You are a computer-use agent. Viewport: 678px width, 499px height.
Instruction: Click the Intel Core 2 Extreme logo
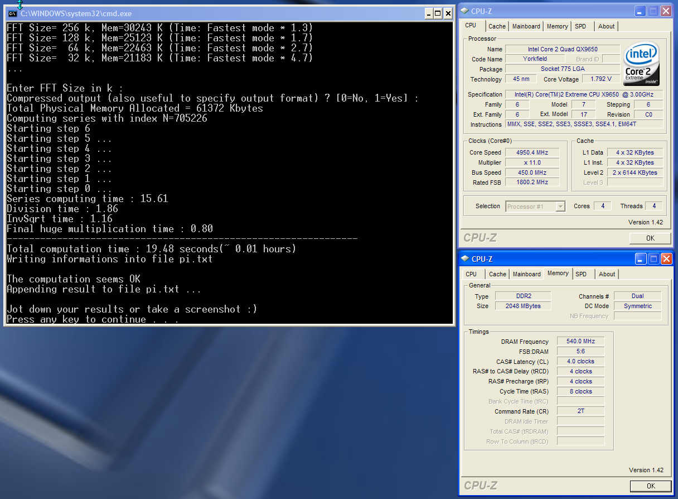click(641, 64)
